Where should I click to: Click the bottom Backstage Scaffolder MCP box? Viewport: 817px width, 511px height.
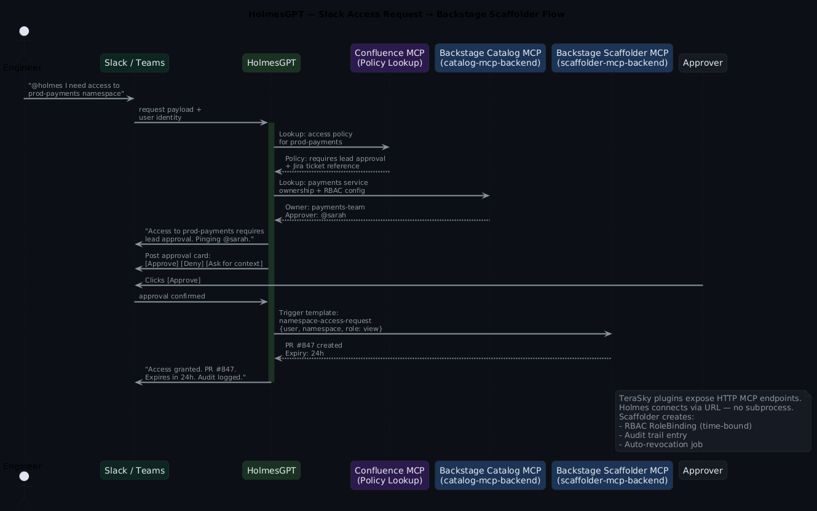coord(612,475)
